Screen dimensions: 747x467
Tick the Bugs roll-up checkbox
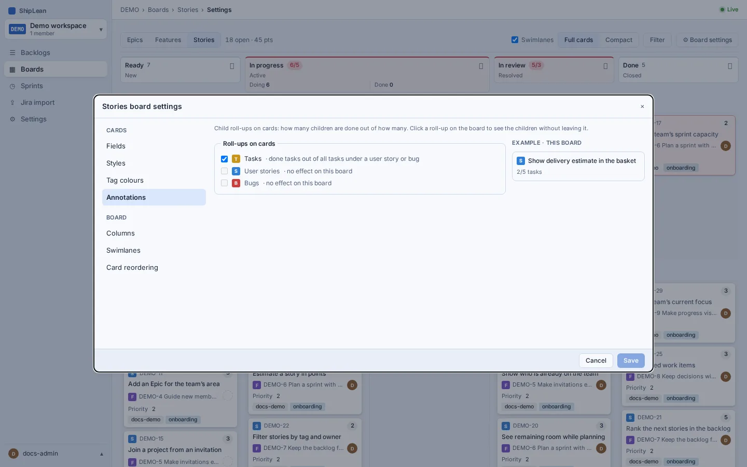(224, 183)
